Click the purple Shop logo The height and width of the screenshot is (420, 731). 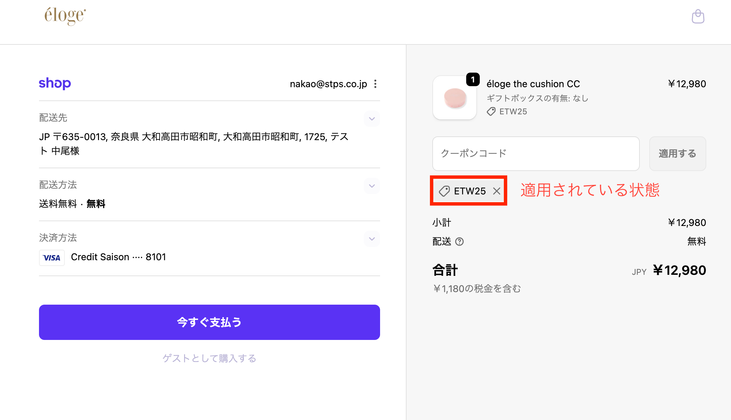coord(55,83)
